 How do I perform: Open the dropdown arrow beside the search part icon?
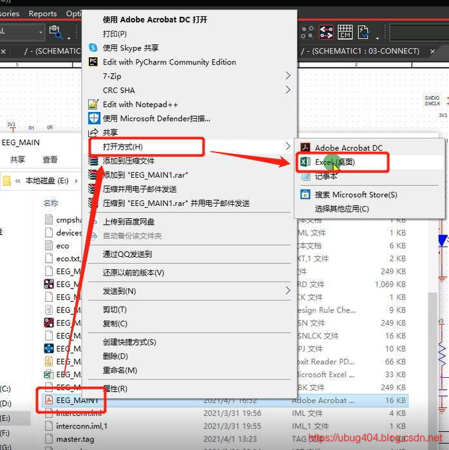click(69, 38)
